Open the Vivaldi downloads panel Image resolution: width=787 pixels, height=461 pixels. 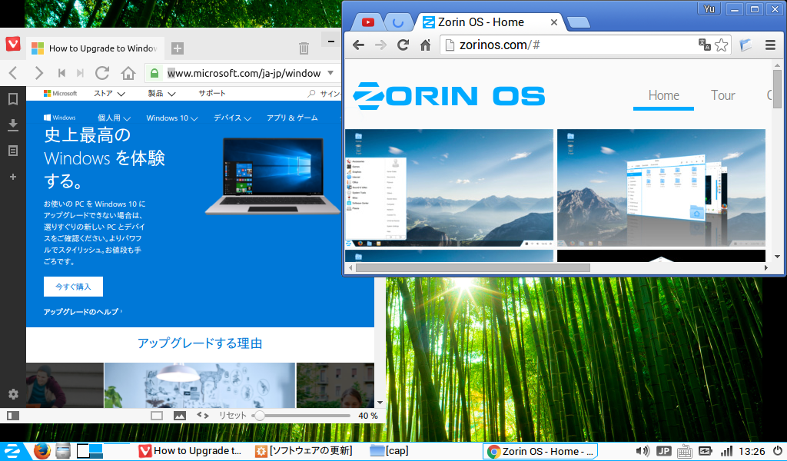click(x=13, y=125)
